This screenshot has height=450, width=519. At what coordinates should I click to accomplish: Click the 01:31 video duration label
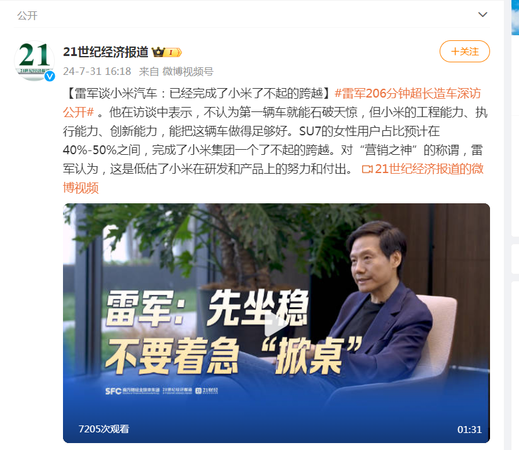tap(469, 429)
